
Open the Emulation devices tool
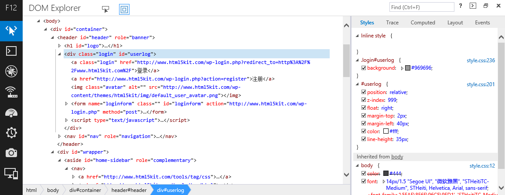tap(11, 173)
